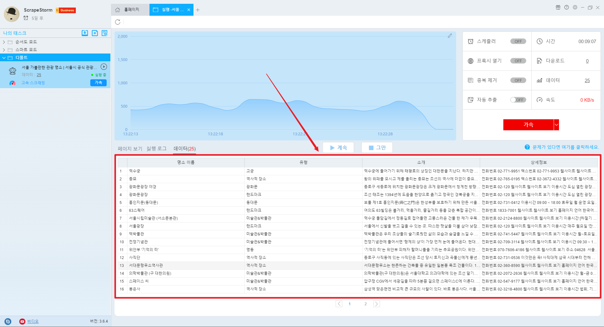Go to page 2 of the data
Image resolution: width=604 pixels, height=327 pixels.
coord(366,304)
